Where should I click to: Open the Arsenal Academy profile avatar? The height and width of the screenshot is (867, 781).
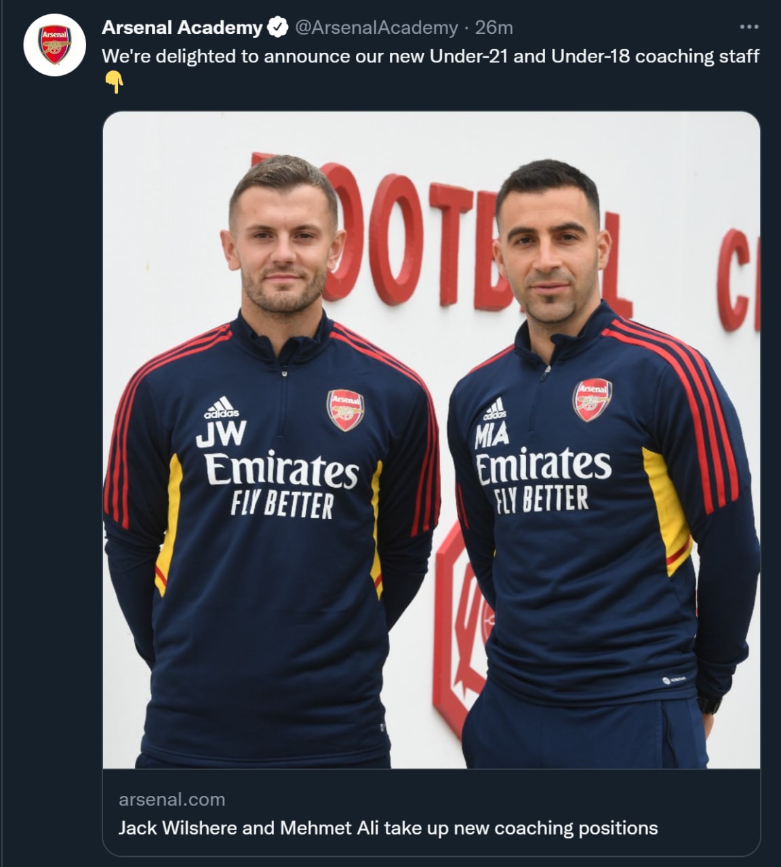pos(54,45)
